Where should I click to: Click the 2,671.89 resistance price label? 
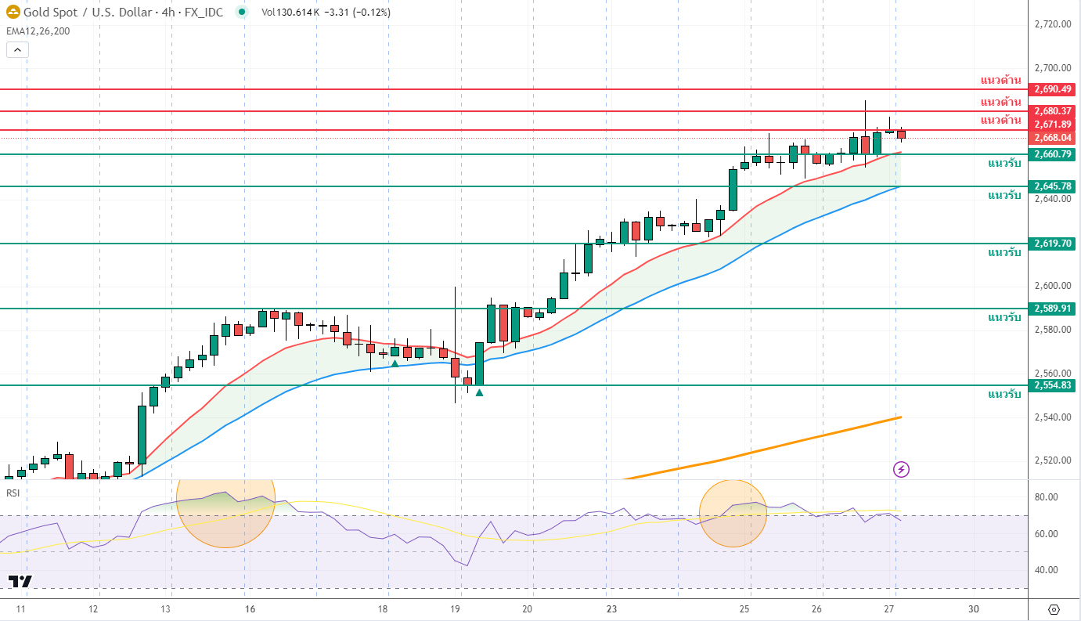(1053, 125)
